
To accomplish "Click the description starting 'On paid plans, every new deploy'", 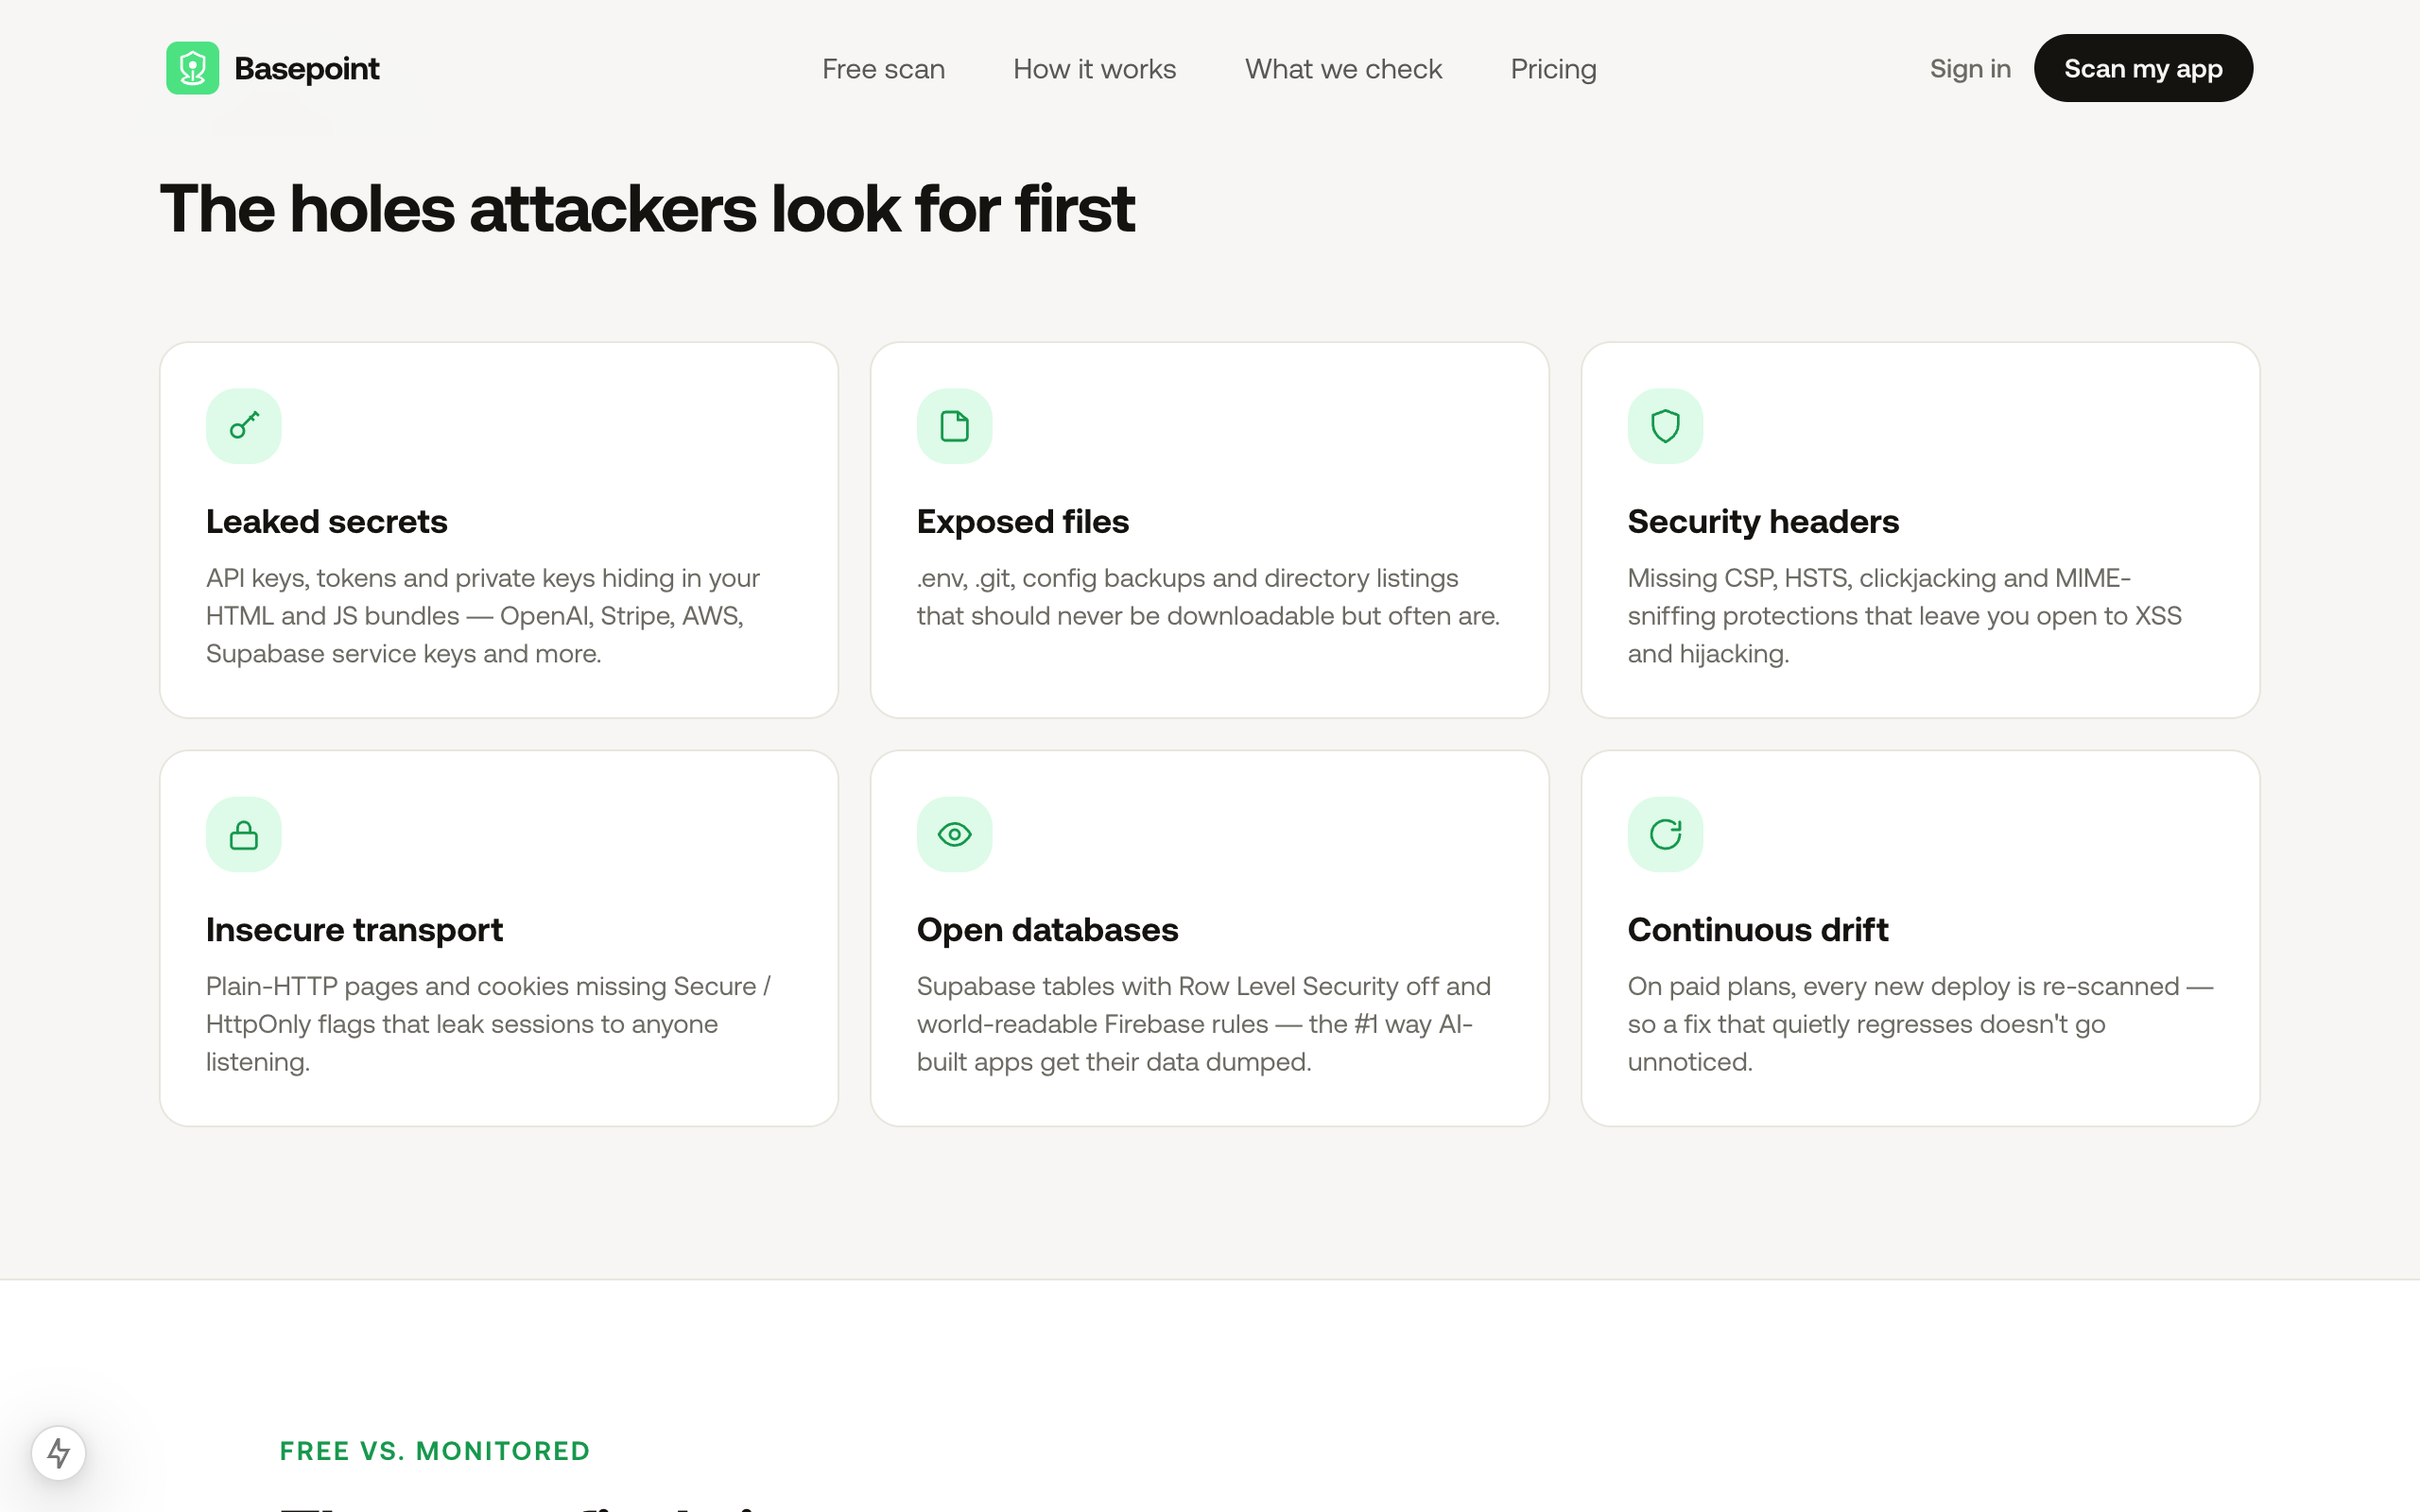I will point(1920,1023).
